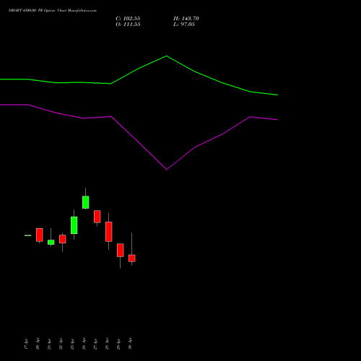Click the 30 Apr date label
Viewport: 361px width, 361px height.
(x=130, y=344)
